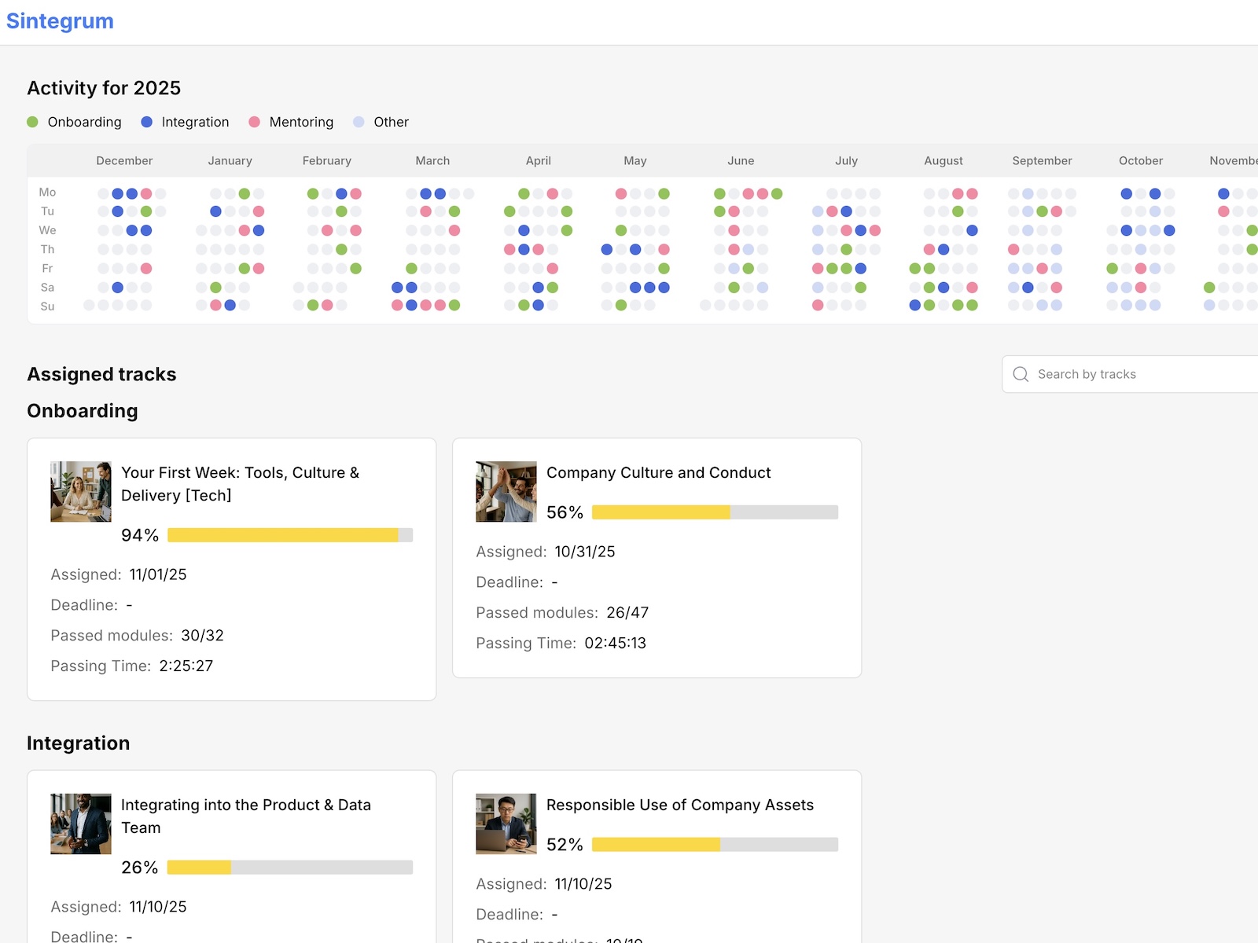Click the pale Other legend dot

tap(359, 122)
